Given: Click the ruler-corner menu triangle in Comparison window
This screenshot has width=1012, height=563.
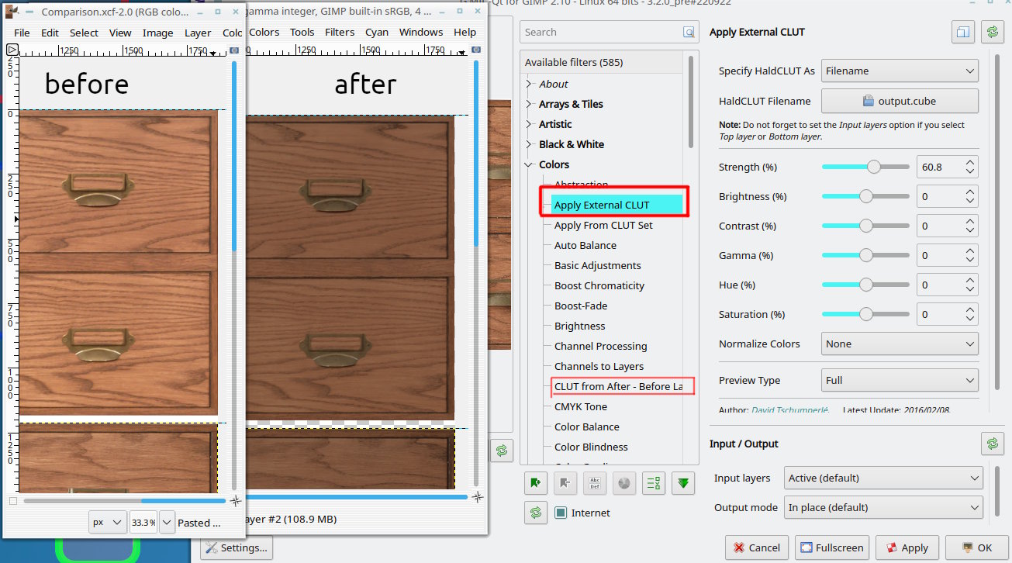Looking at the screenshot, I should coord(12,50).
